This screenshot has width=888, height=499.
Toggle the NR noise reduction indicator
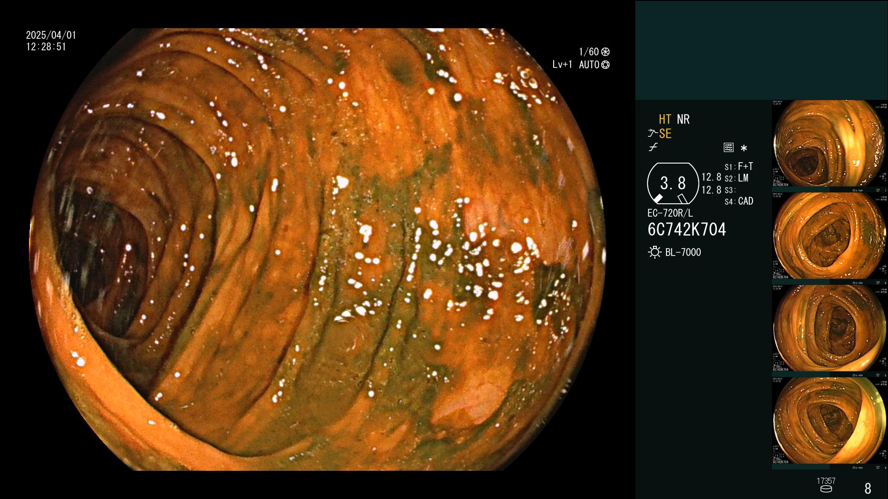[683, 119]
